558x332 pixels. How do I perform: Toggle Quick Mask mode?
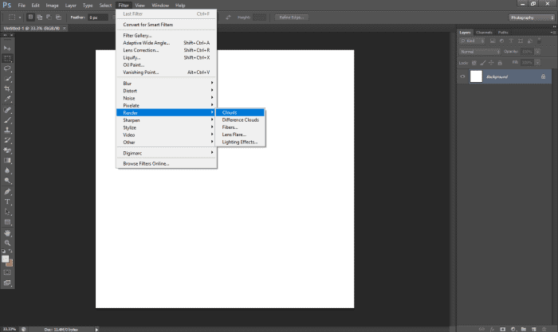[x=8, y=272]
